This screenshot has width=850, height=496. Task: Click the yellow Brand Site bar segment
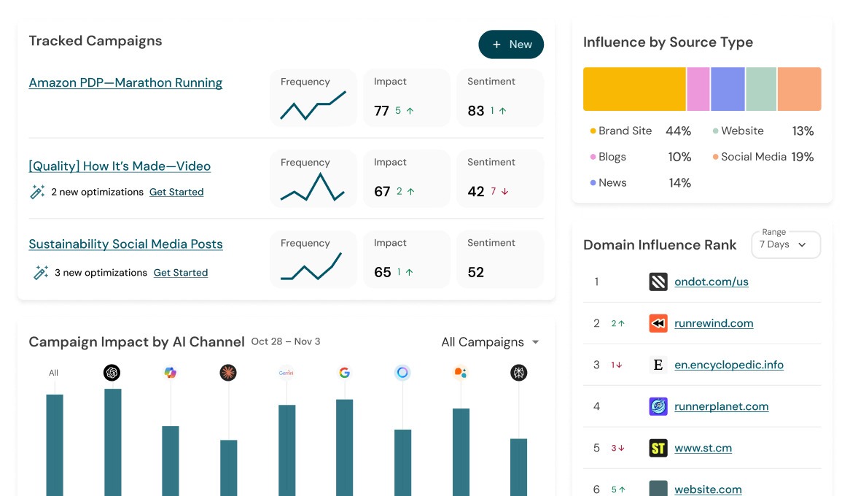(x=634, y=89)
